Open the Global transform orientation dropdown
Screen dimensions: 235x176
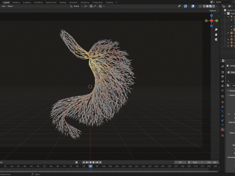coord(76,6)
